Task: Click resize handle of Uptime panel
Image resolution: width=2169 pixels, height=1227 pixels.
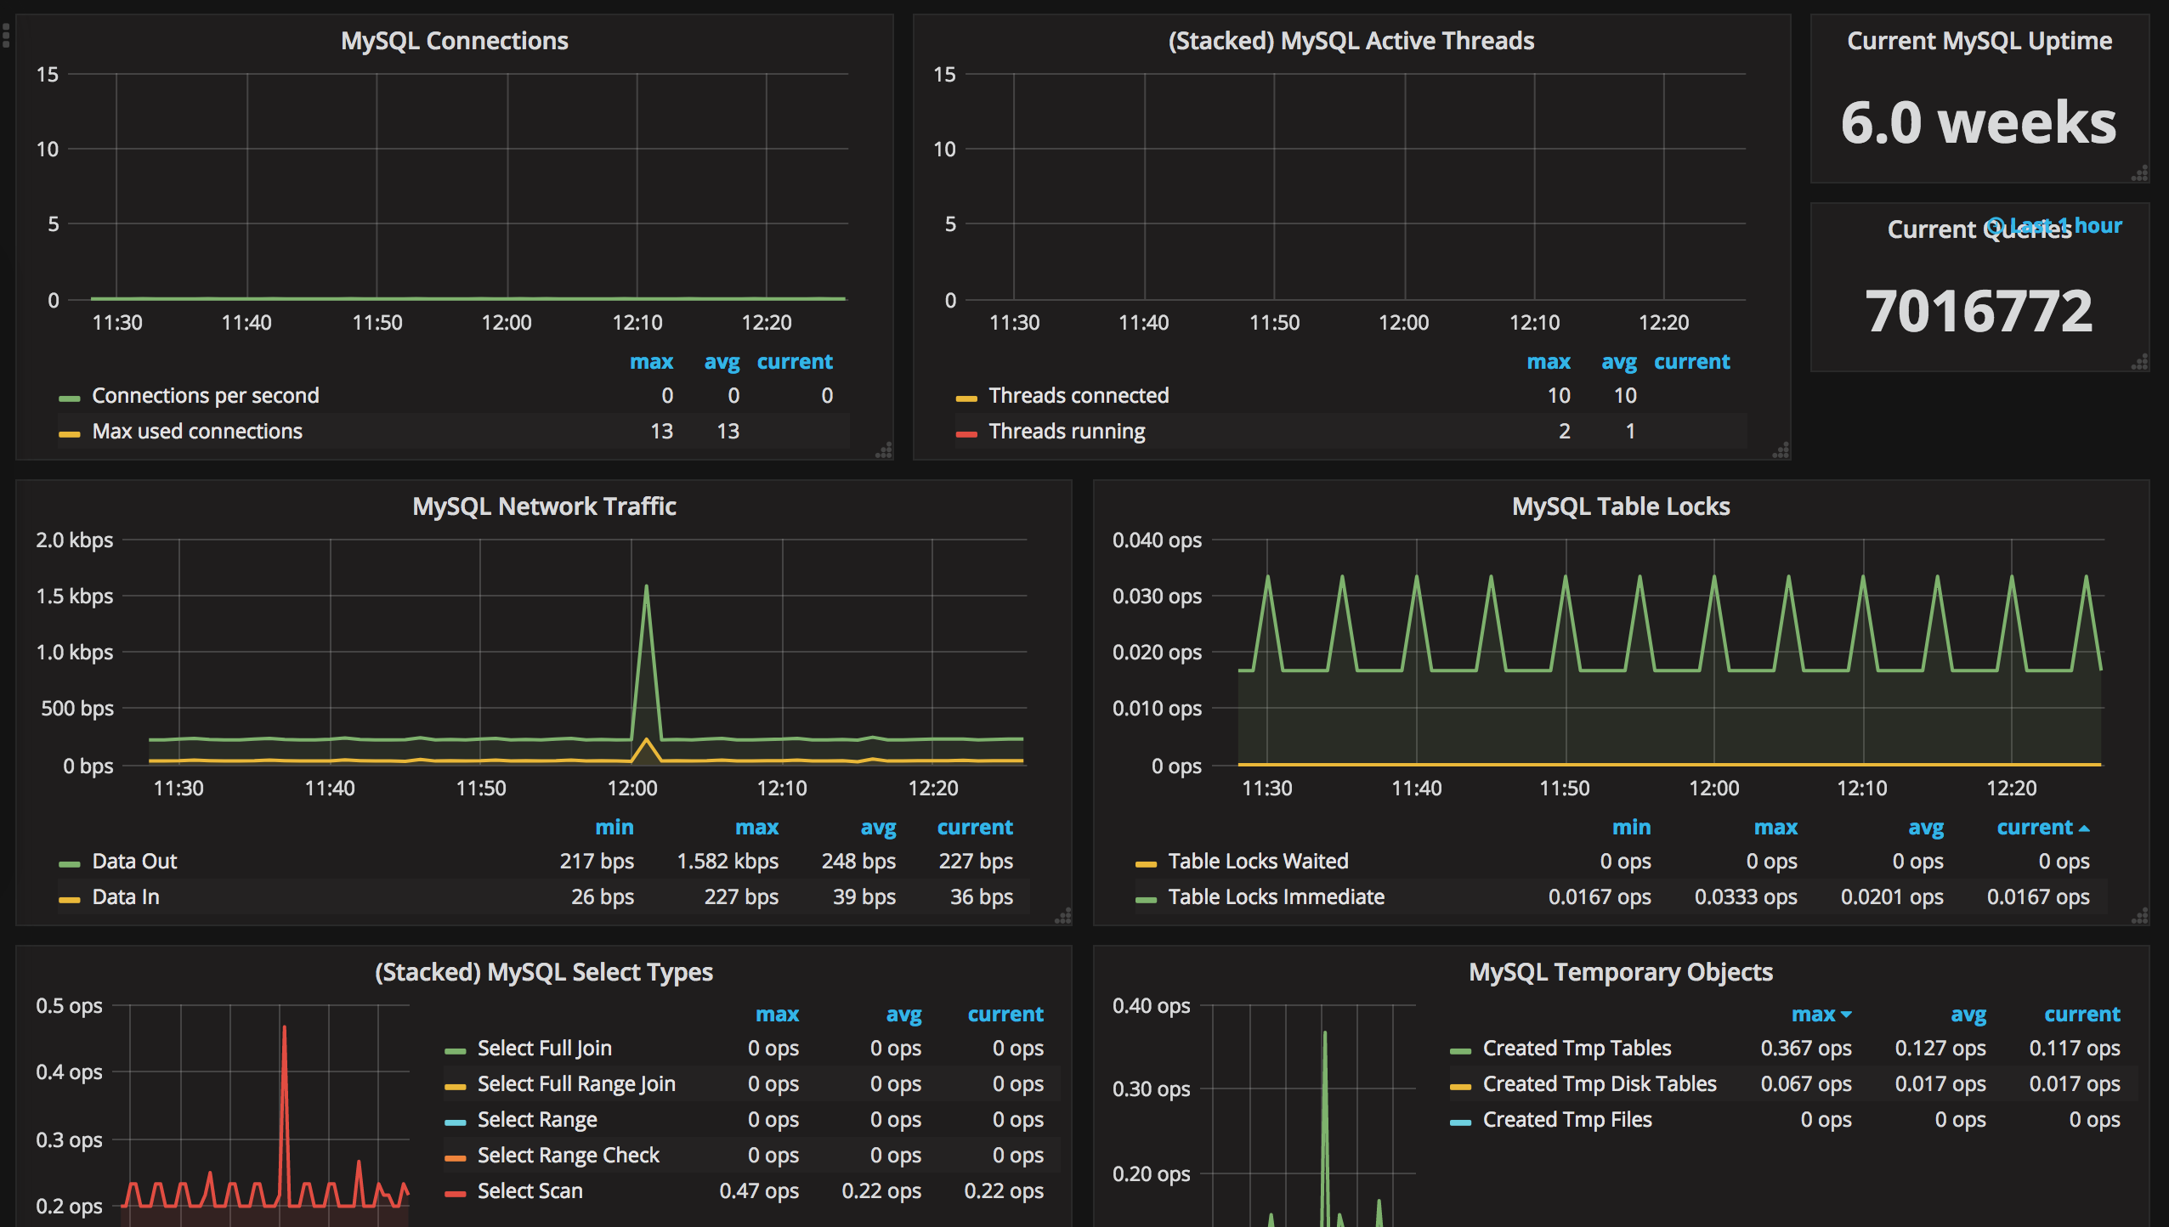Action: tap(2140, 174)
